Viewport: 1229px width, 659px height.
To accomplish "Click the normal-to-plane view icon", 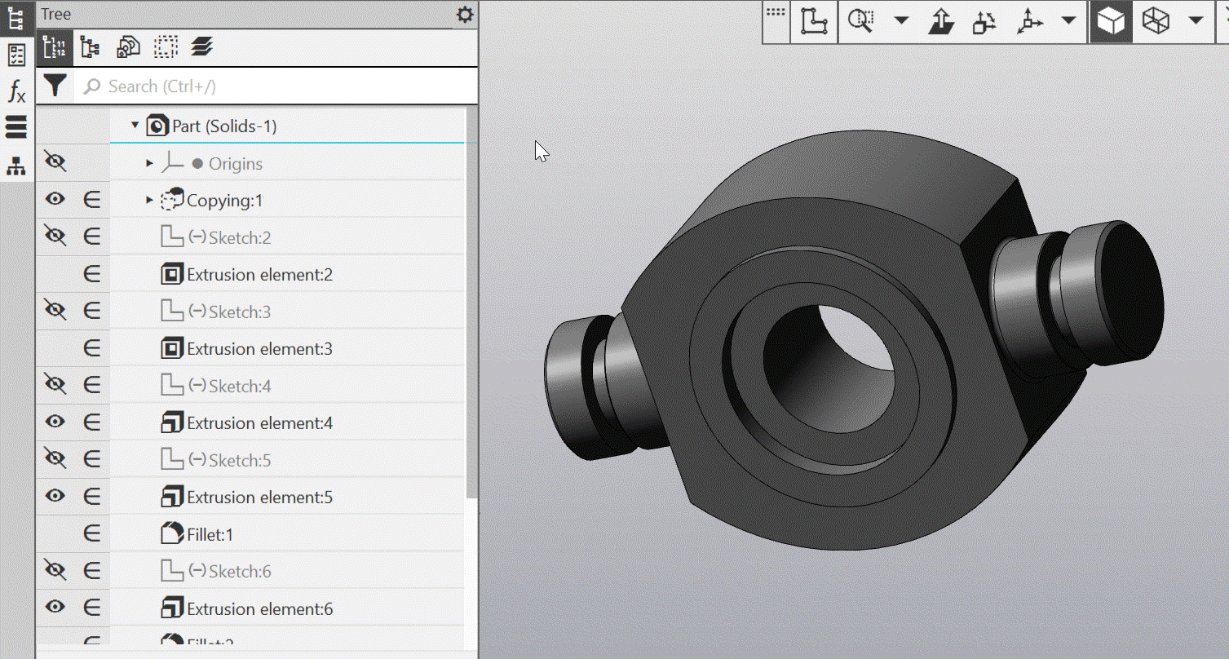I will [941, 22].
